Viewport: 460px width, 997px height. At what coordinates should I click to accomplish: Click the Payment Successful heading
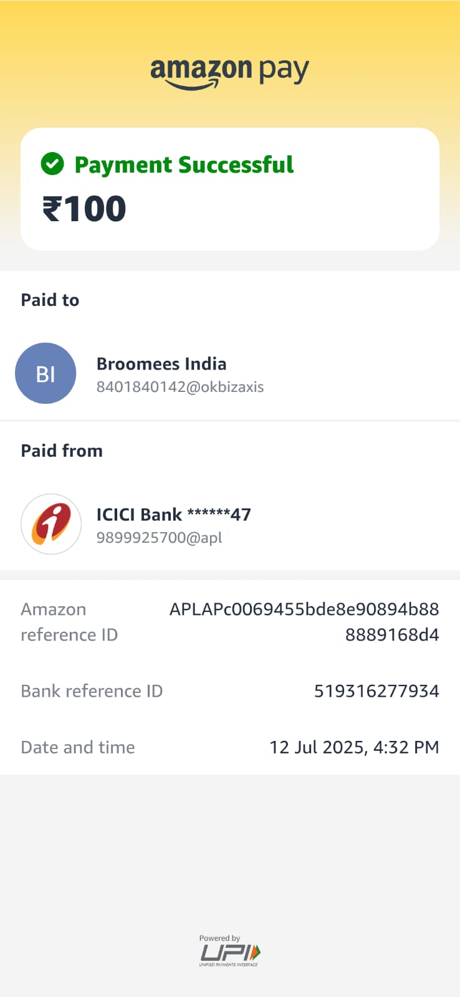coord(184,165)
